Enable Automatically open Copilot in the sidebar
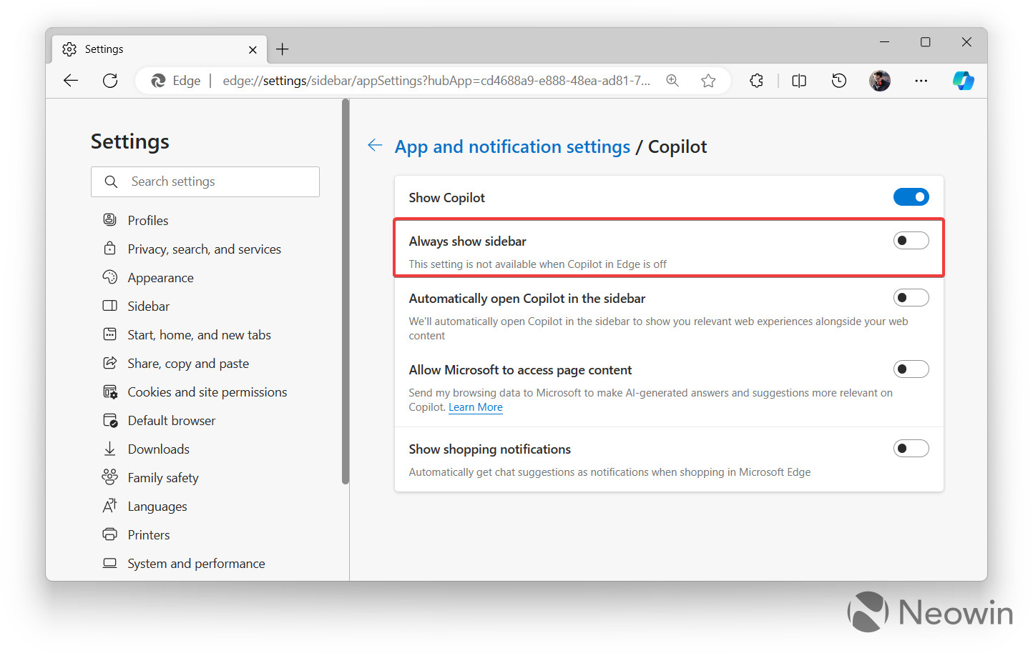 tap(911, 298)
